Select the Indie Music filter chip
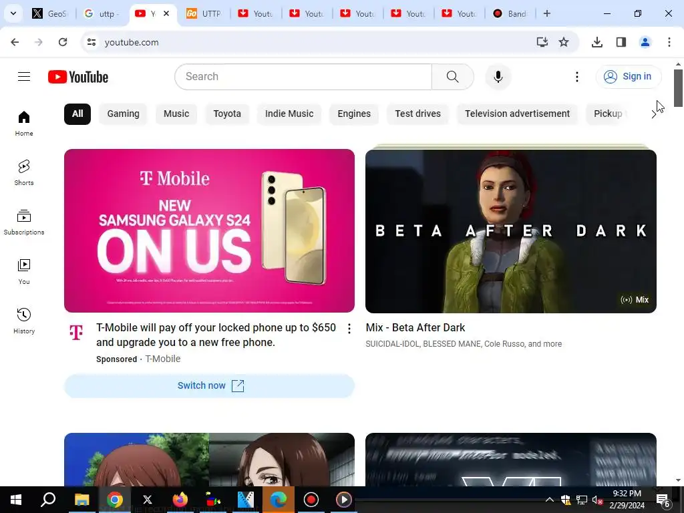The width and height of the screenshot is (684, 513). tap(289, 114)
